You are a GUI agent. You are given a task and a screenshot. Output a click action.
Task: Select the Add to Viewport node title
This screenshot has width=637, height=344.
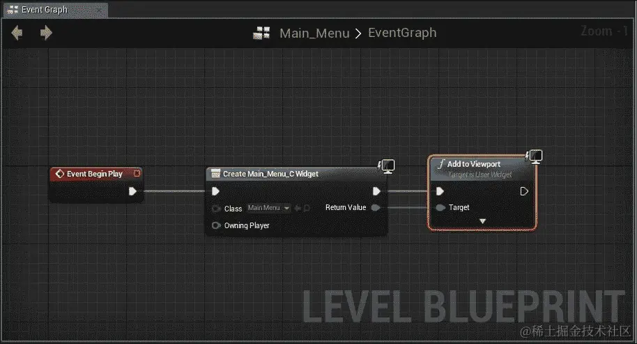(x=474, y=164)
